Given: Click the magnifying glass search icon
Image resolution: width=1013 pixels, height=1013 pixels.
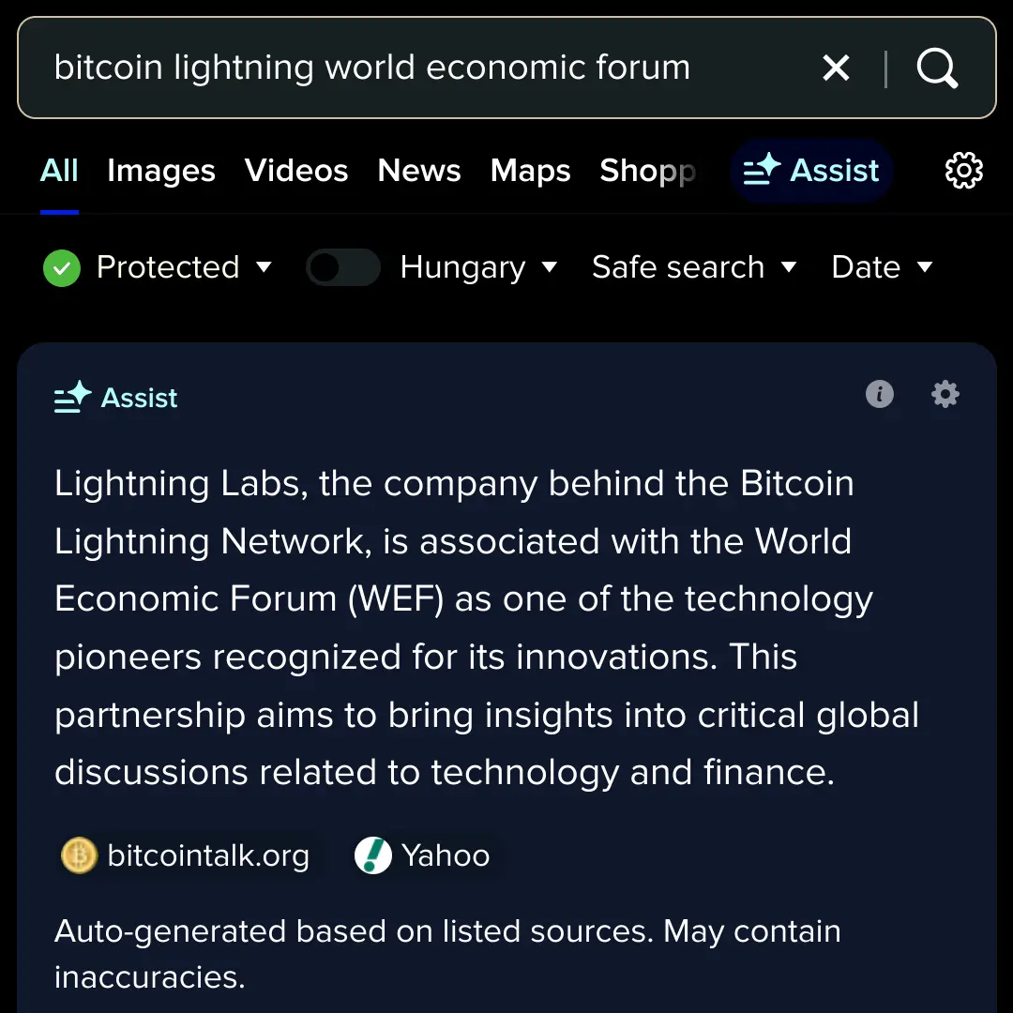Looking at the screenshot, I should pos(937,68).
